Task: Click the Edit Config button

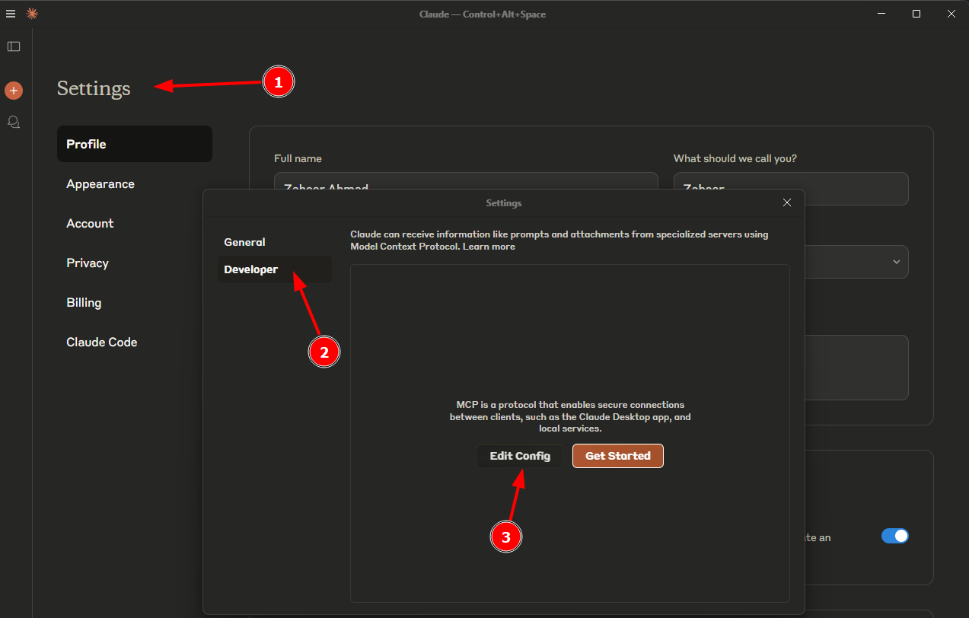Action: click(x=520, y=456)
